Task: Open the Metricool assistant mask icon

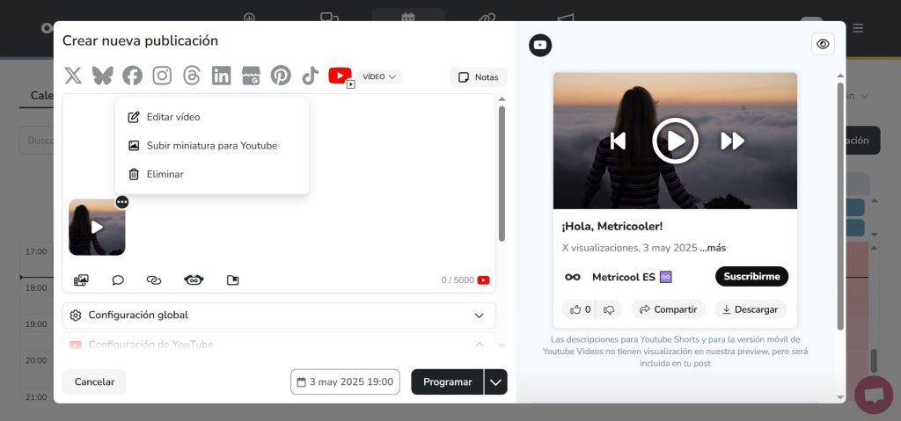Action: pyautogui.click(x=194, y=280)
